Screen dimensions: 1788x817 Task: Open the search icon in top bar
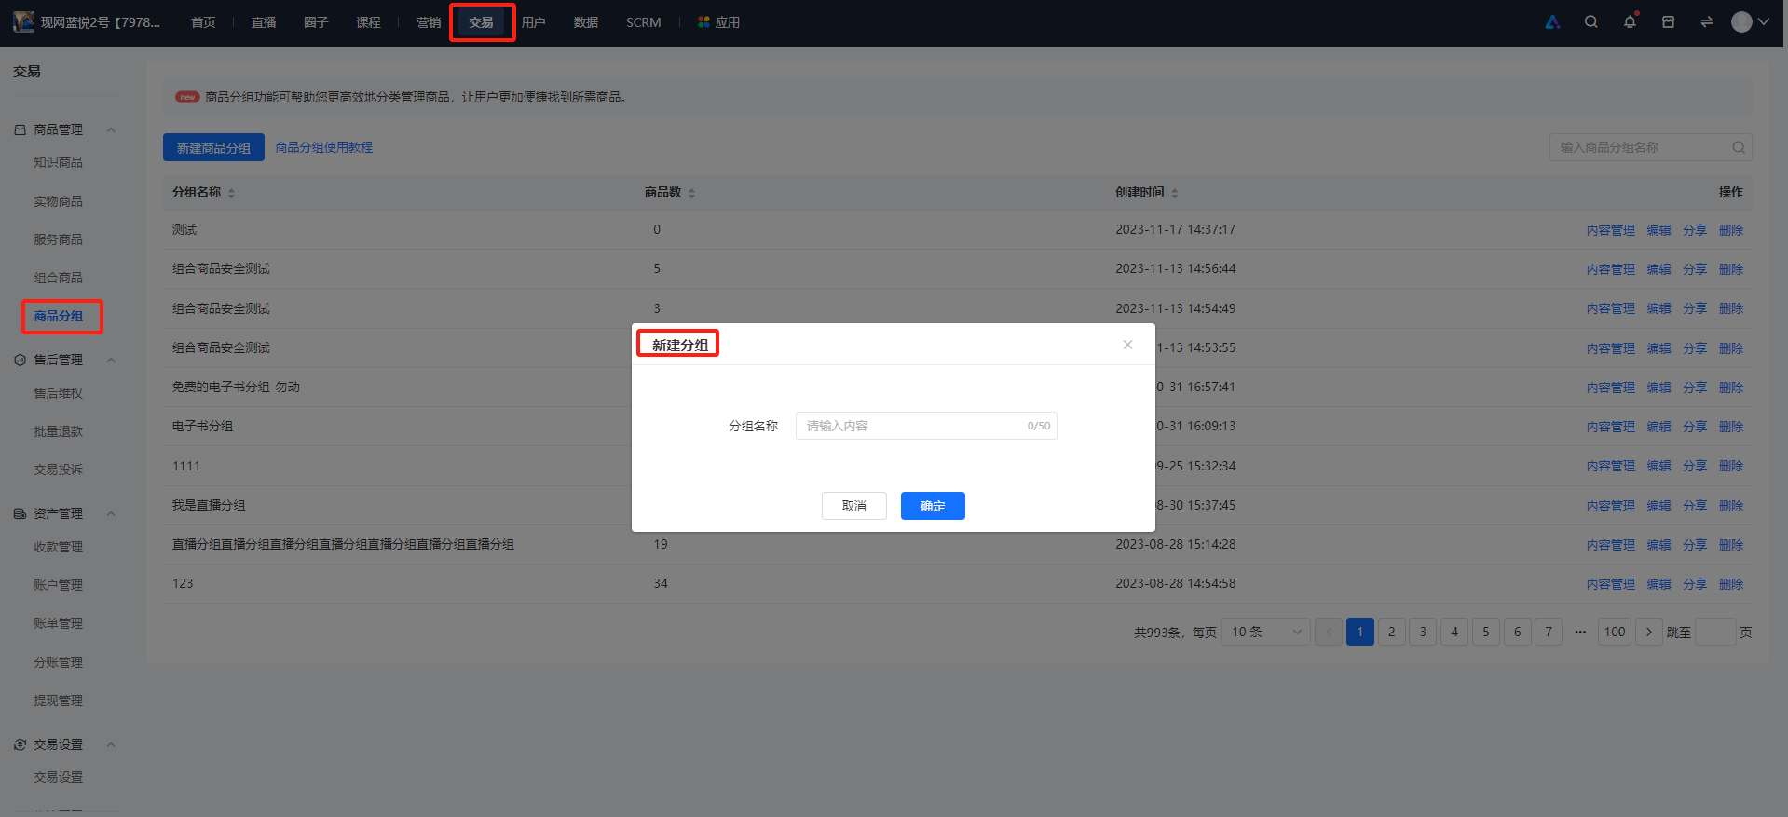1591,21
